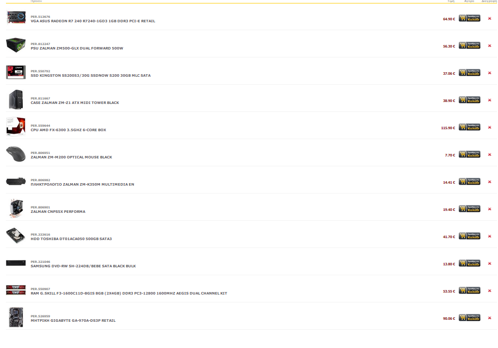Add HDD Toshiba 500GB to cart
The width and height of the screenshot is (498, 348).
tap(469, 236)
